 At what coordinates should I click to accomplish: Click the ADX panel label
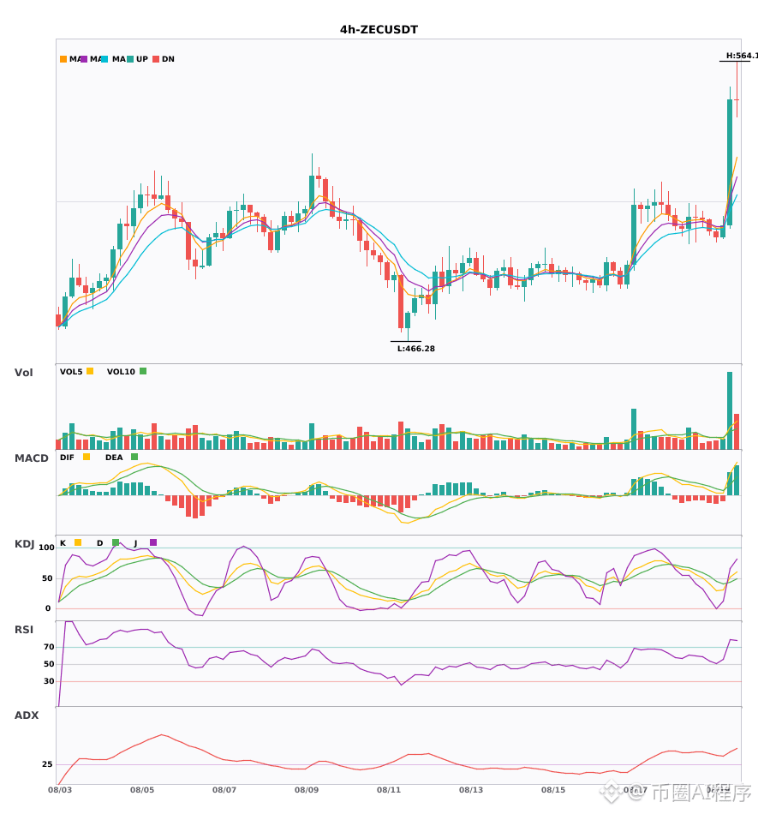(27, 715)
